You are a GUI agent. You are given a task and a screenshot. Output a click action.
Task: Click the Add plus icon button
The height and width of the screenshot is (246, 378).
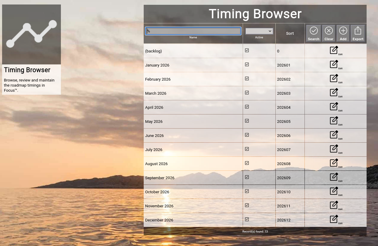(343, 33)
